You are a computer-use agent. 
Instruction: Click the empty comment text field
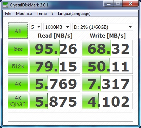point(70,117)
